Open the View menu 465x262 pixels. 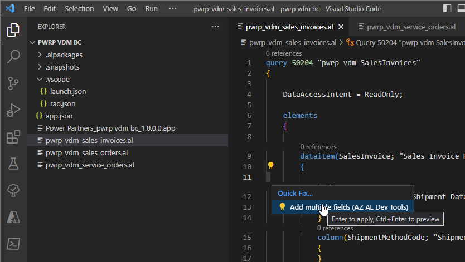[x=110, y=8]
